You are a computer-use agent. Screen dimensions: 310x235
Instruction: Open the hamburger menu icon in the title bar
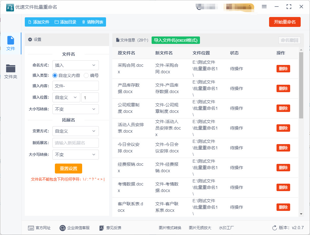point(264,6)
